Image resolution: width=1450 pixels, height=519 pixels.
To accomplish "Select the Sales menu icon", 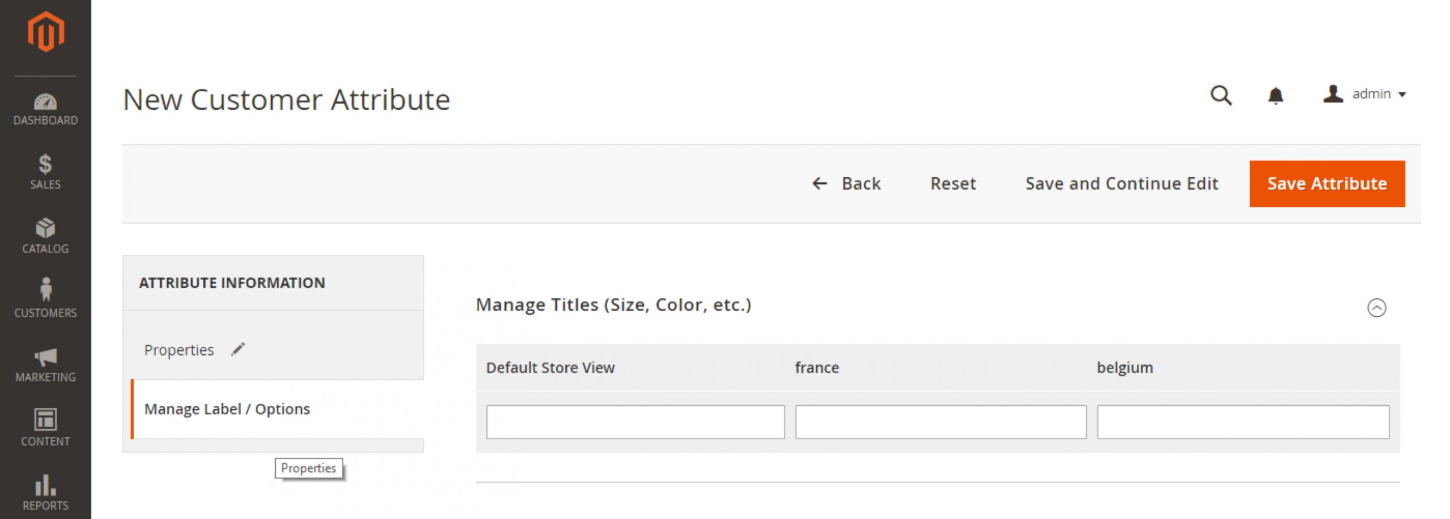I will (44, 170).
